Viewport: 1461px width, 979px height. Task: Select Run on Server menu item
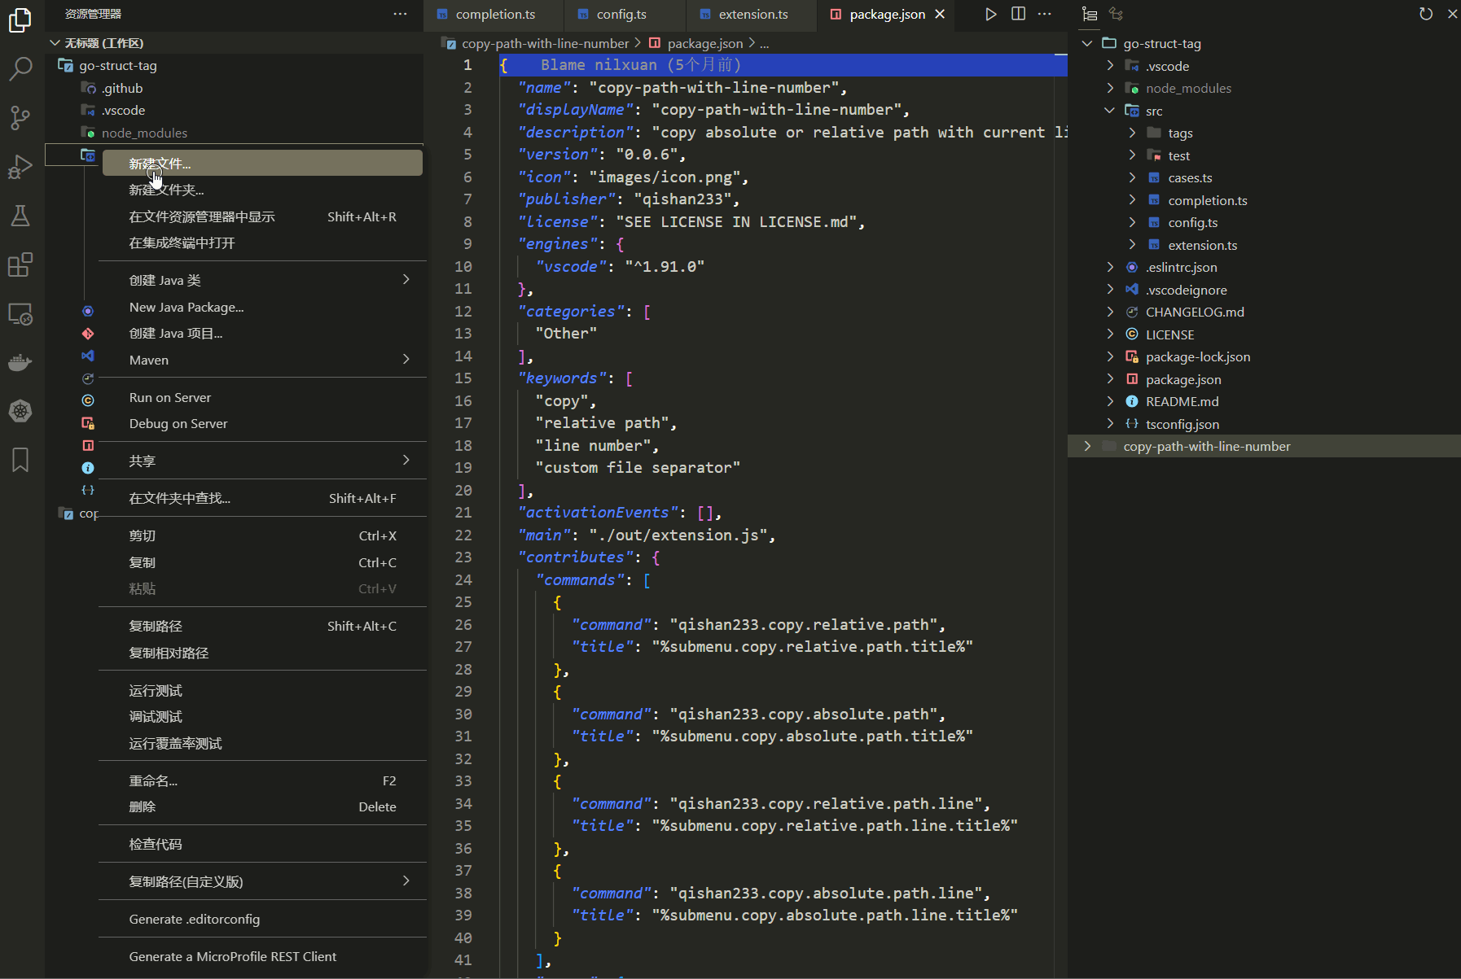[262, 397]
